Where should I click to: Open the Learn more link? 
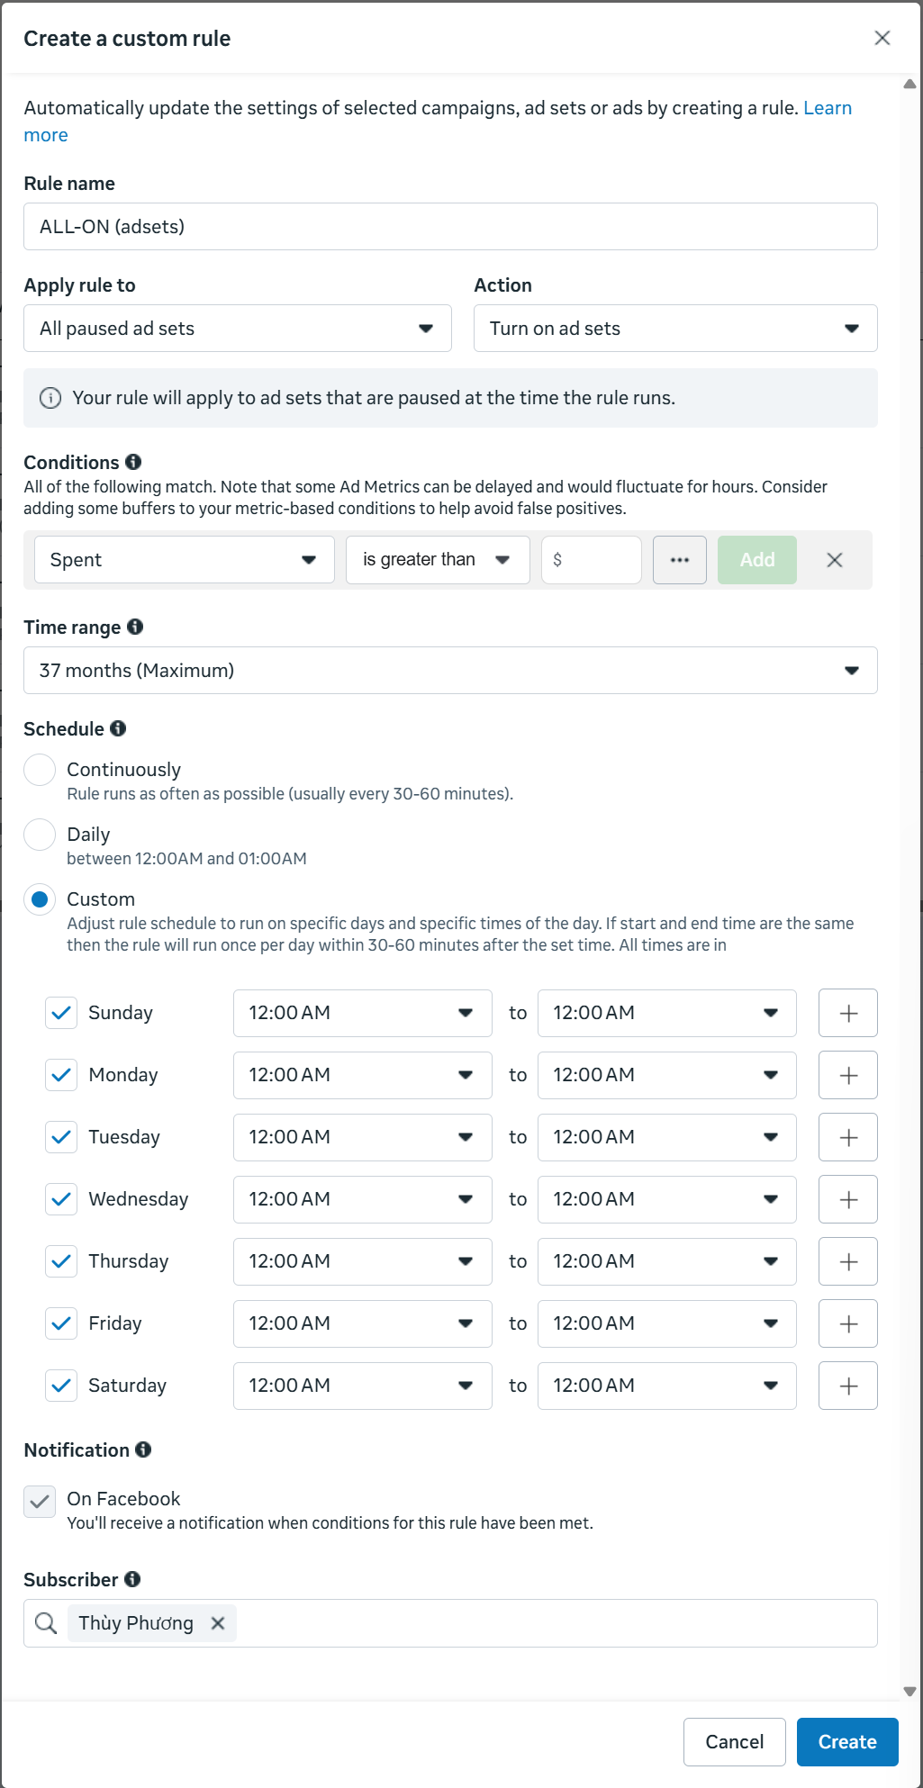tap(827, 108)
